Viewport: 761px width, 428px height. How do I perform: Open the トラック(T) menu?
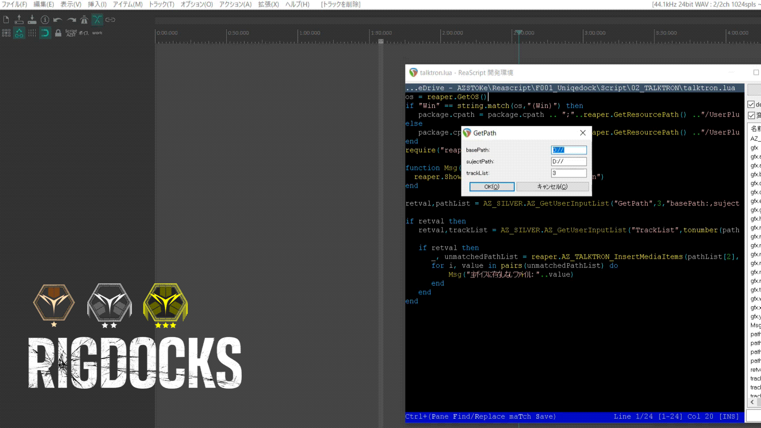tap(161, 4)
